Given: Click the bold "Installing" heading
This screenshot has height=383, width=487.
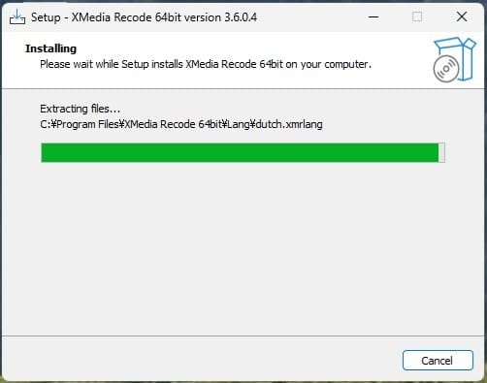Looking at the screenshot, I should tap(50, 48).
